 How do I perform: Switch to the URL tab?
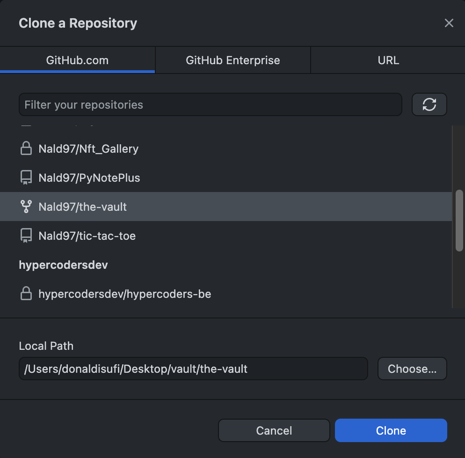(x=388, y=60)
